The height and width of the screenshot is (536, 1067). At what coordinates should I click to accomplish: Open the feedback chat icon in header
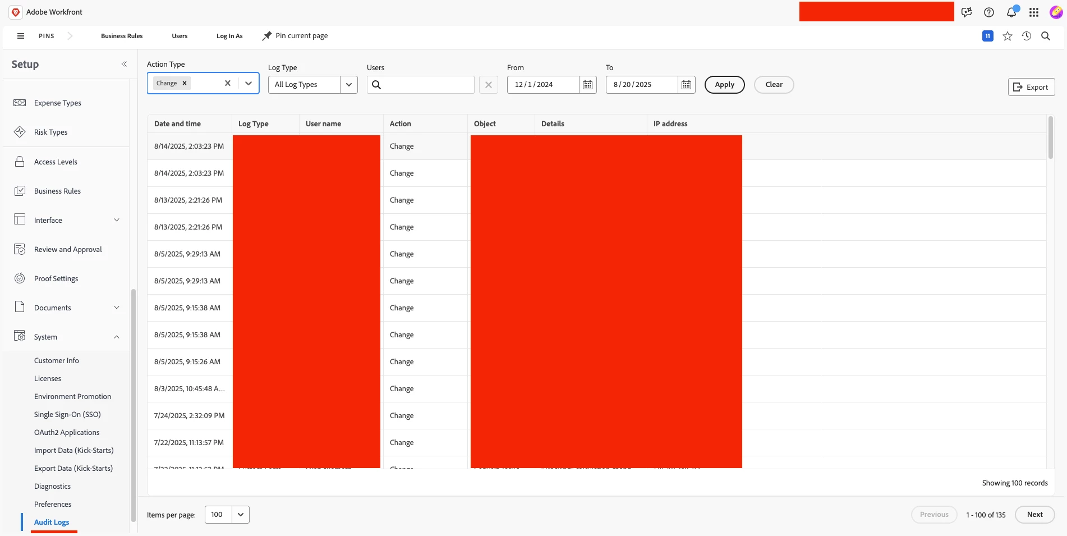tap(967, 12)
